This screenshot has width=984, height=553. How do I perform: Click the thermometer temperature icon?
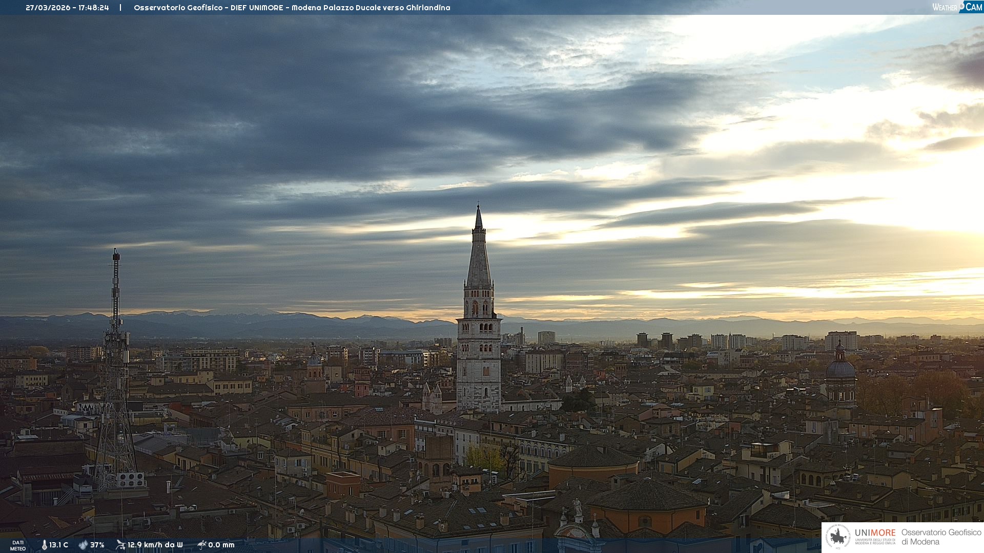44,545
